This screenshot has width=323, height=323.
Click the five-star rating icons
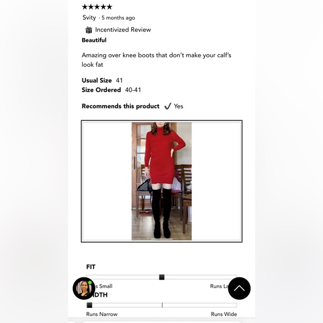point(97,7)
